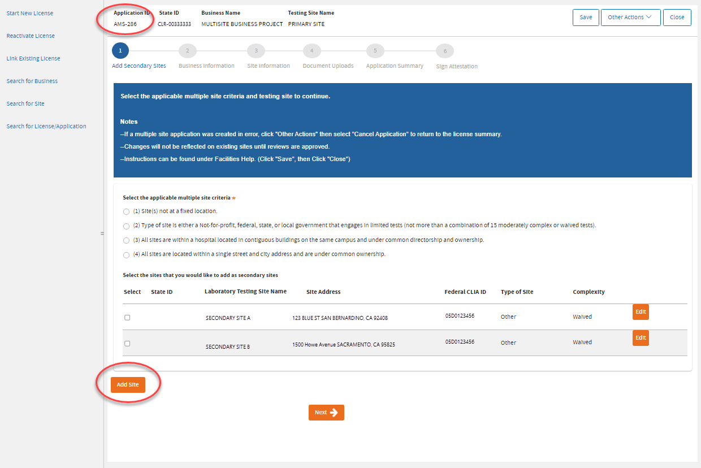Viewport: 701px width, 468px height.
Task: Click address 123 BLUE ST SAN BERNARDINO
Action: pyautogui.click(x=340, y=318)
